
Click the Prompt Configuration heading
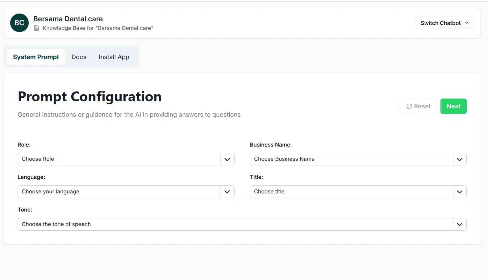90,97
